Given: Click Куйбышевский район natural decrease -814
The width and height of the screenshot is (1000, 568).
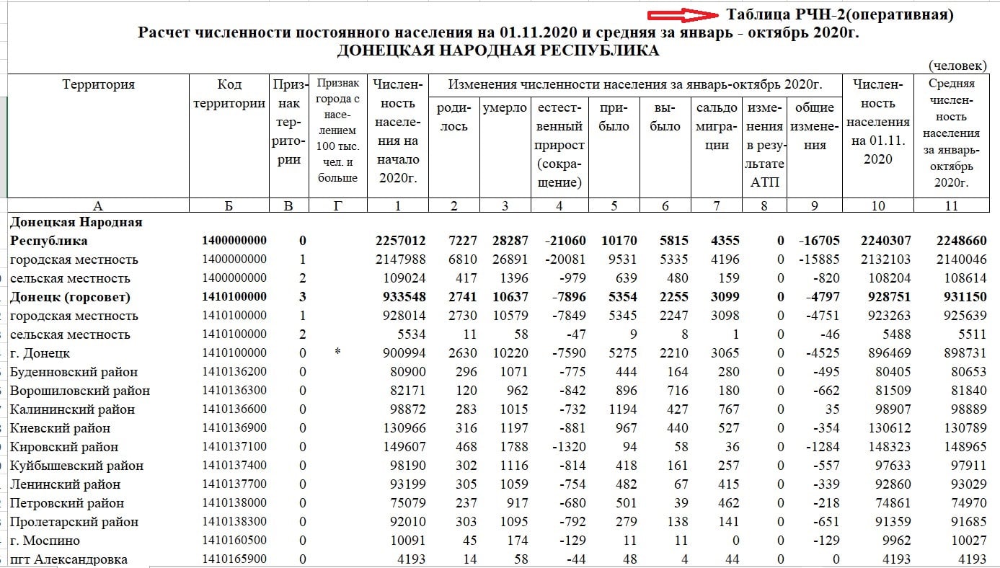Looking at the screenshot, I should [x=571, y=466].
